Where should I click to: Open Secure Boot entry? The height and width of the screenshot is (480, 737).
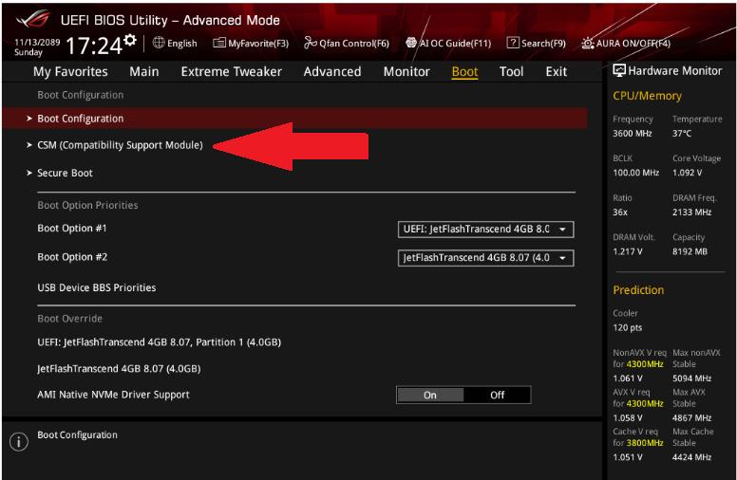click(65, 173)
